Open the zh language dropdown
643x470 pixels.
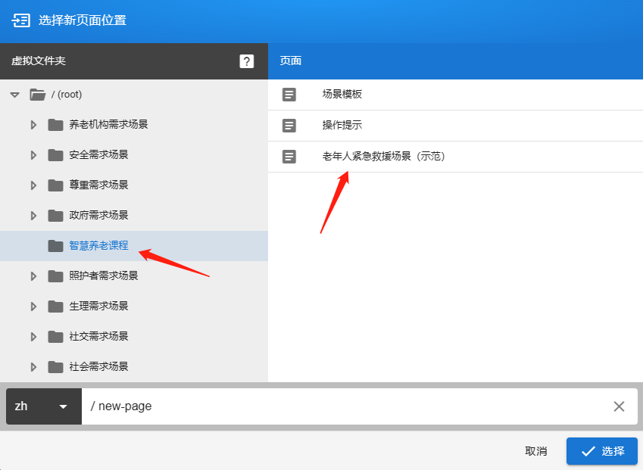tap(43, 406)
